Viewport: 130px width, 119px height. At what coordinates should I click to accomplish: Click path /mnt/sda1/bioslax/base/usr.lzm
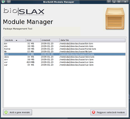tap(76, 62)
